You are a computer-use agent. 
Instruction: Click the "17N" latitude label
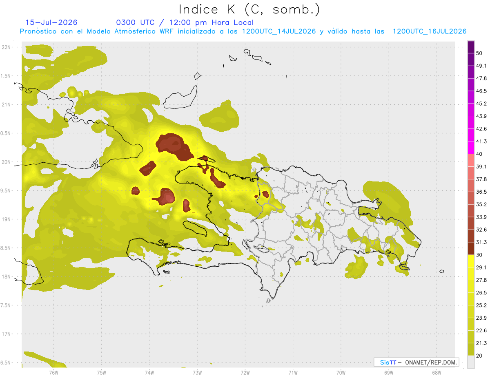6,334
